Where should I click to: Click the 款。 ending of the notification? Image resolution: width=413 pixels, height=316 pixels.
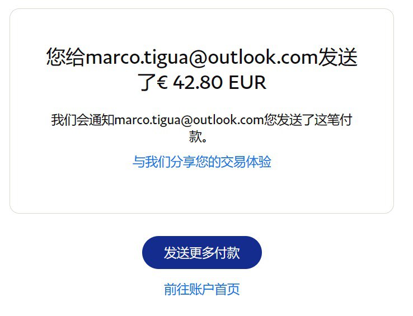(x=198, y=136)
